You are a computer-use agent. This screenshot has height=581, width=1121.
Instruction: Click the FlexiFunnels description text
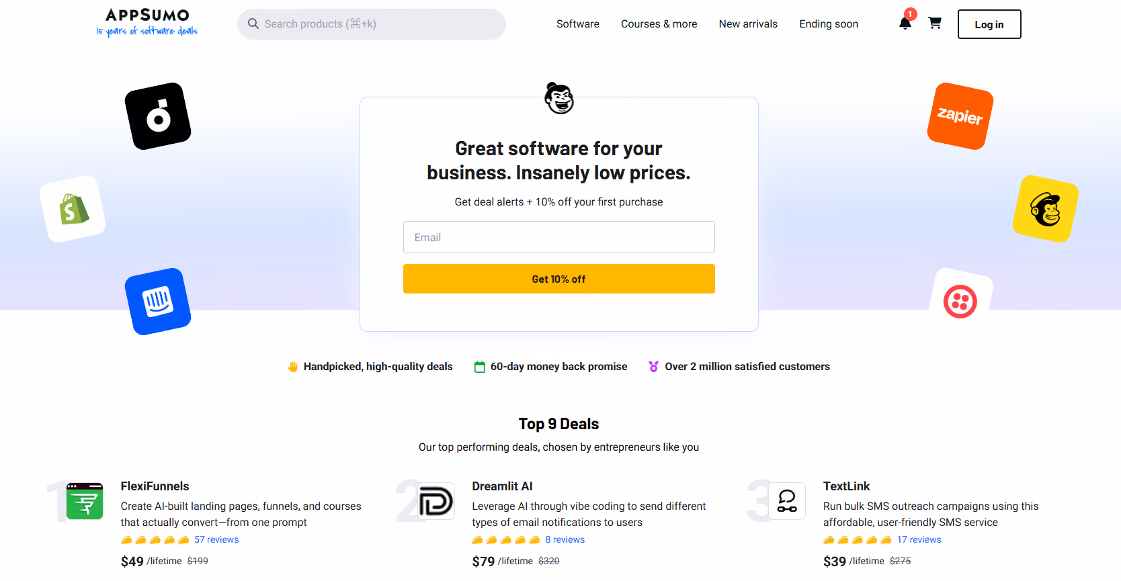click(x=241, y=515)
